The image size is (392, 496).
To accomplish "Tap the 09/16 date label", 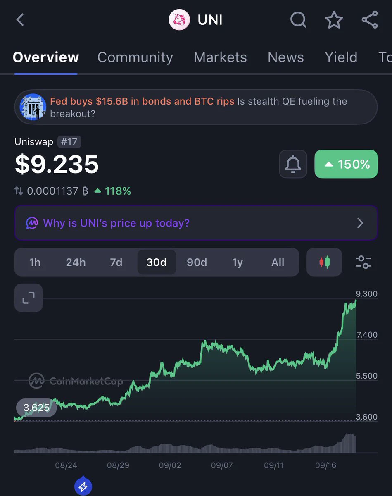I will (326, 465).
